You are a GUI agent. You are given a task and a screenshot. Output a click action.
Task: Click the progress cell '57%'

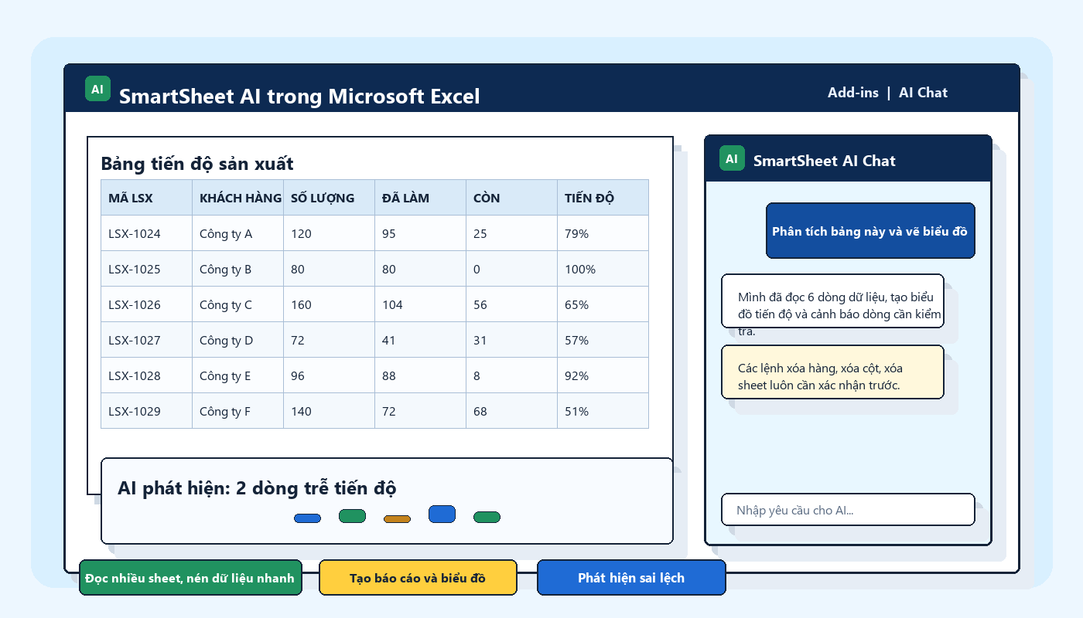pos(603,340)
